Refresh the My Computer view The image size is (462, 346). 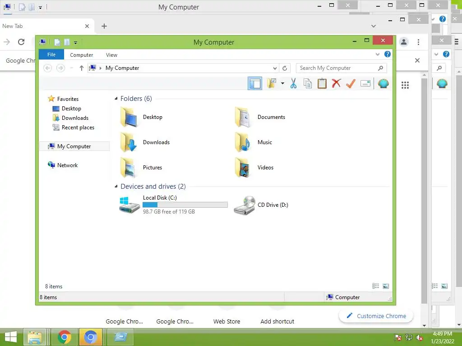click(x=285, y=68)
